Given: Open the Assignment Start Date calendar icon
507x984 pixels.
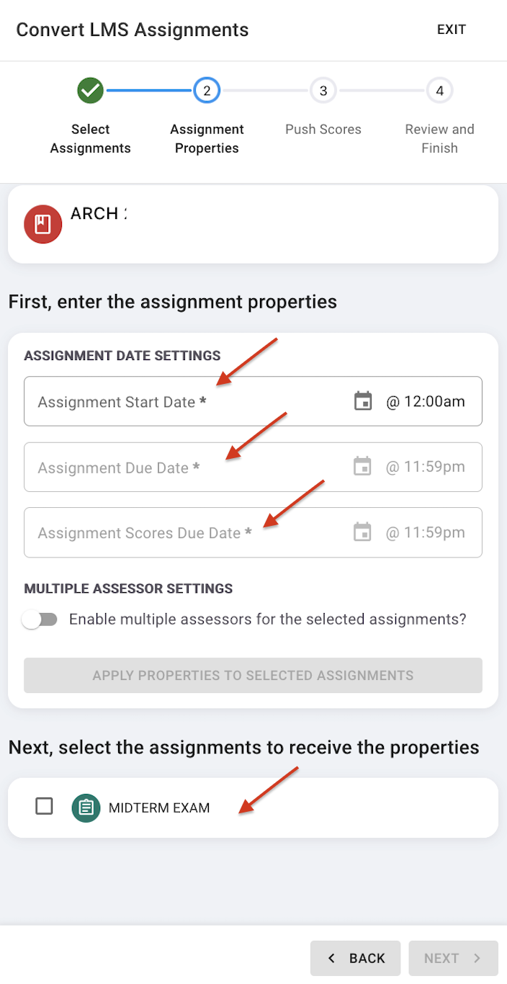Looking at the screenshot, I should pyautogui.click(x=363, y=401).
